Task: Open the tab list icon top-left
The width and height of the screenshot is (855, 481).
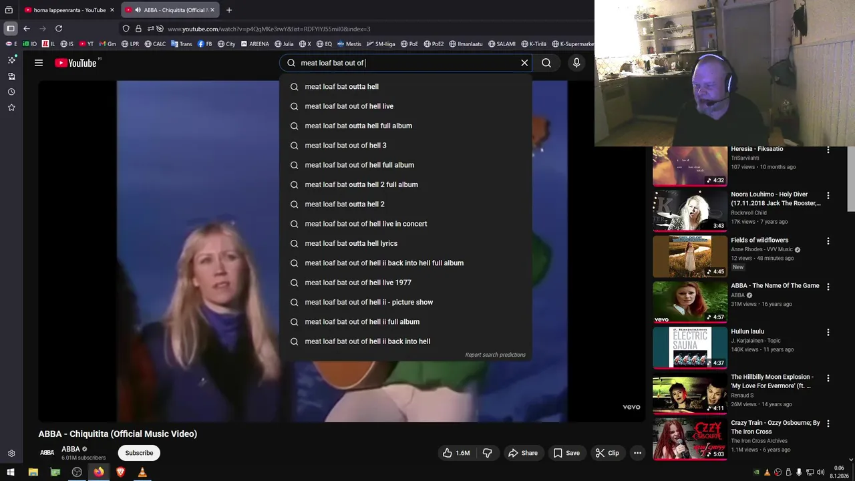Action: (x=9, y=10)
